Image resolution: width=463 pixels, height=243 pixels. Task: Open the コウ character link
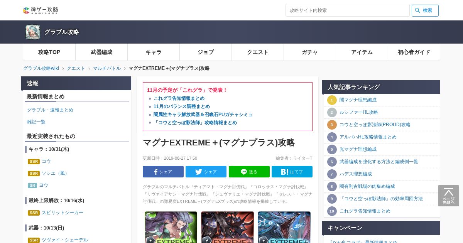tap(46, 161)
